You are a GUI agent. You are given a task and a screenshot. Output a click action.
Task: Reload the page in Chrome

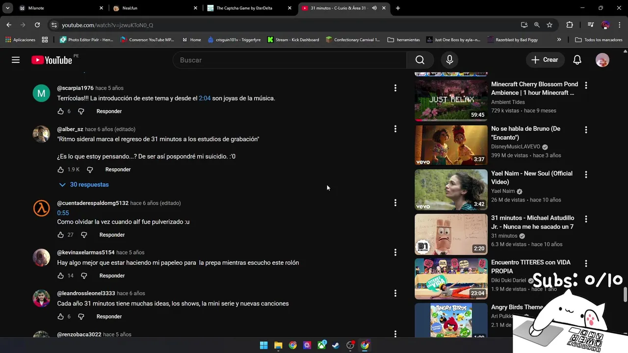(37, 25)
